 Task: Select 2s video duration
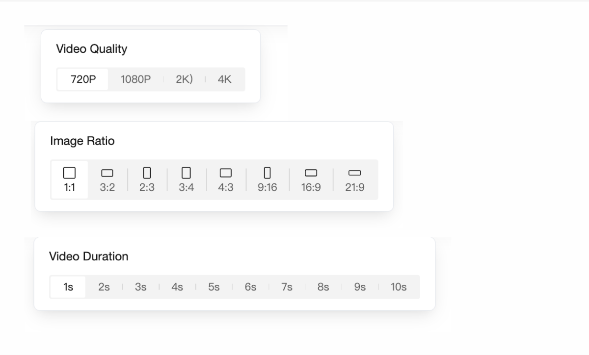(x=104, y=287)
